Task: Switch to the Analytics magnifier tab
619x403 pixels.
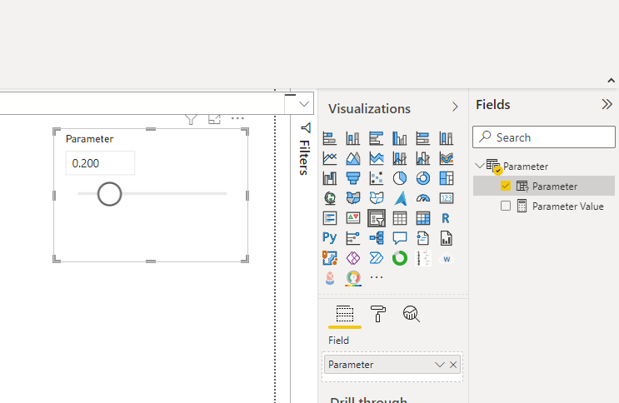Action: coord(411,314)
